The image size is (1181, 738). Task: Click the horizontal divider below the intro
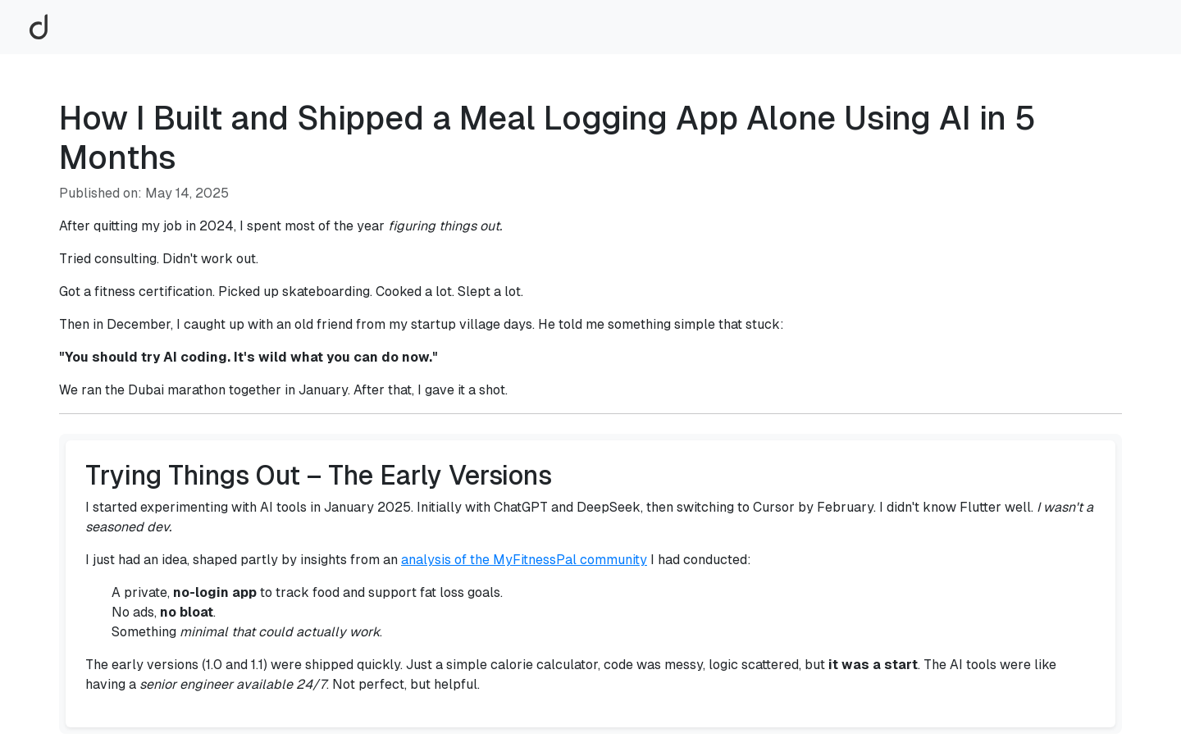coord(590,413)
